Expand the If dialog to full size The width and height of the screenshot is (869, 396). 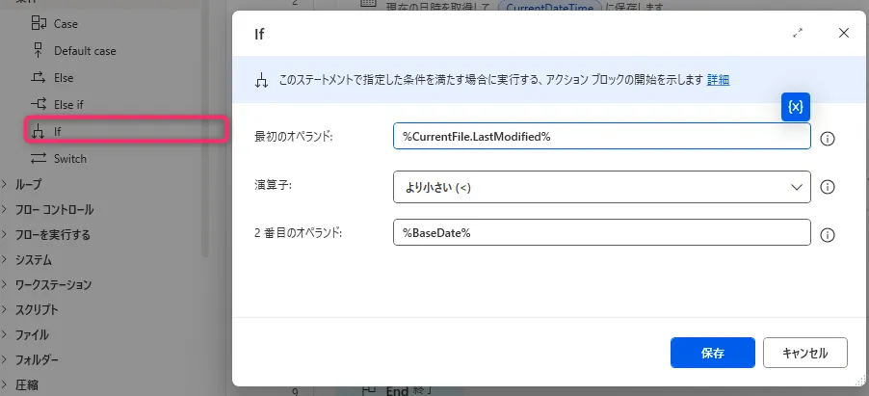tap(798, 33)
